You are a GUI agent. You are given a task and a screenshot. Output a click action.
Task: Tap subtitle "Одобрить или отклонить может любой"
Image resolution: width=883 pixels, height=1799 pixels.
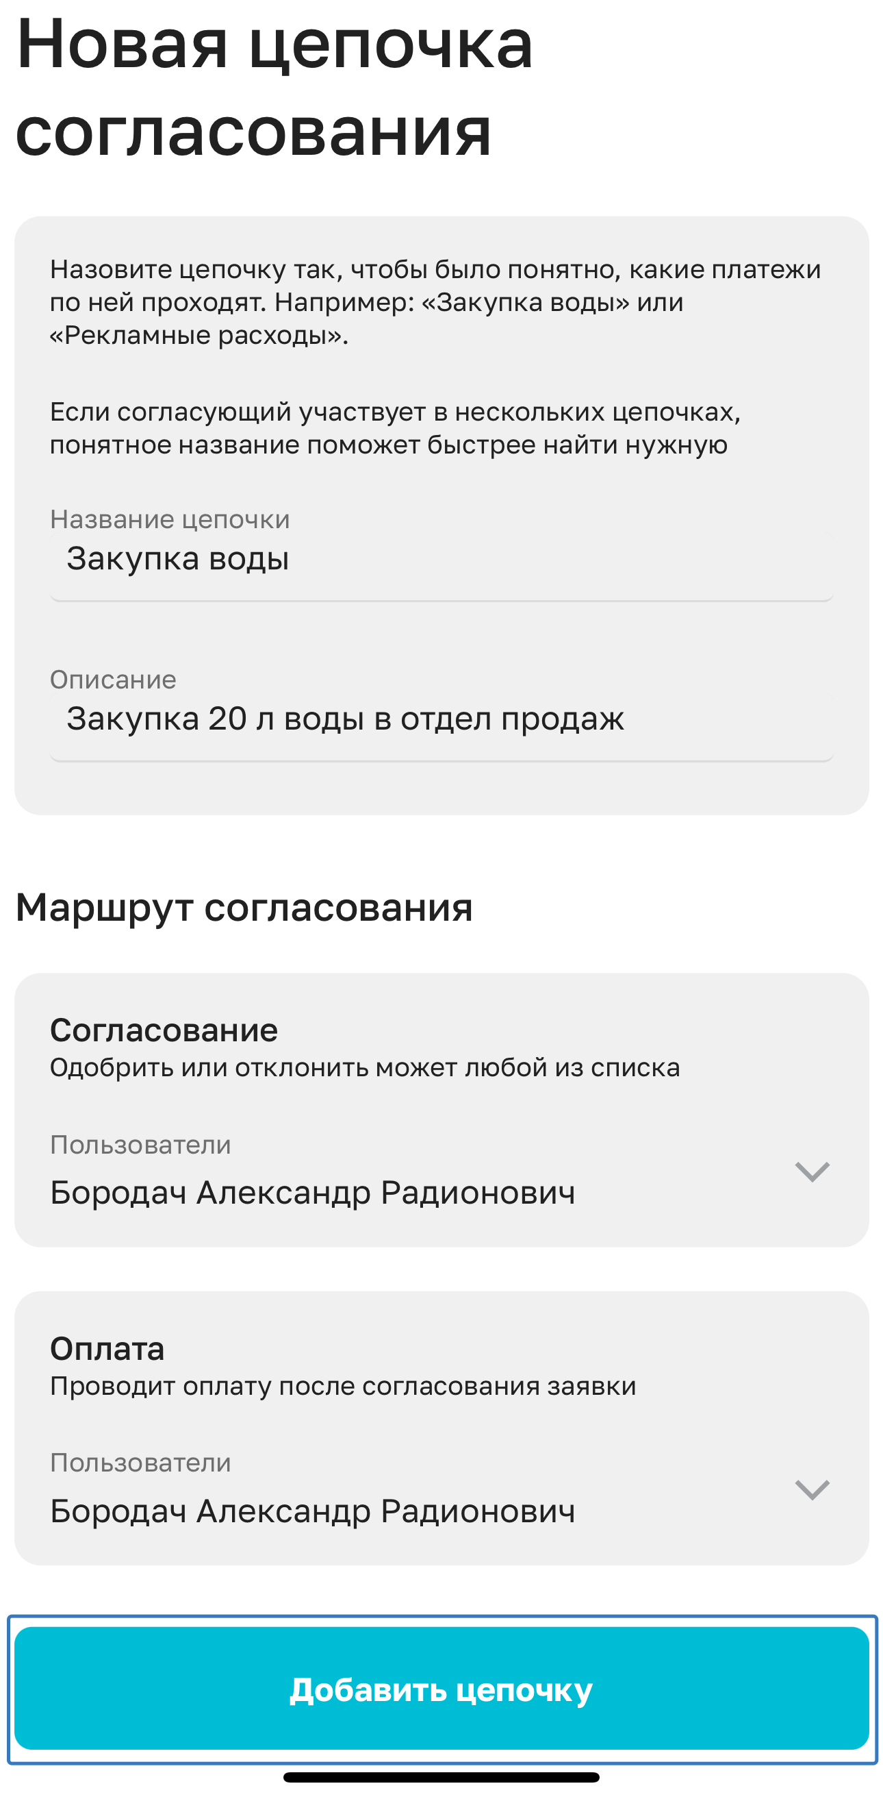tap(364, 1068)
